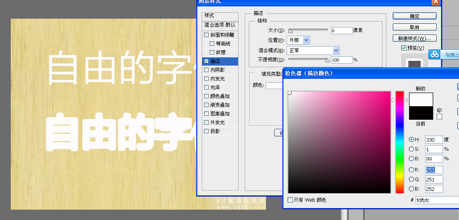Click the S saturation value field
The width and height of the screenshot is (459, 220).
pos(434,149)
